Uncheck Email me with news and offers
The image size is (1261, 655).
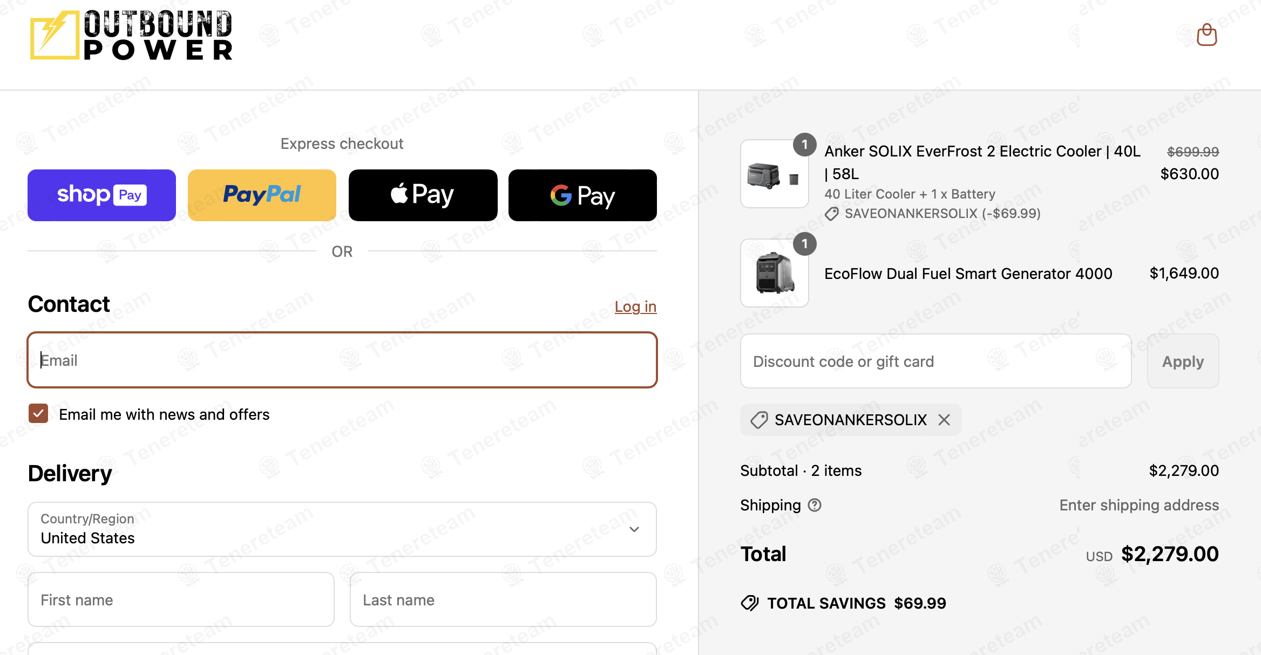coord(38,414)
